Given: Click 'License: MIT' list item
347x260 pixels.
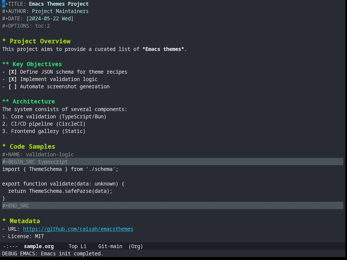Looking at the screenshot, I should tap(23, 236).
